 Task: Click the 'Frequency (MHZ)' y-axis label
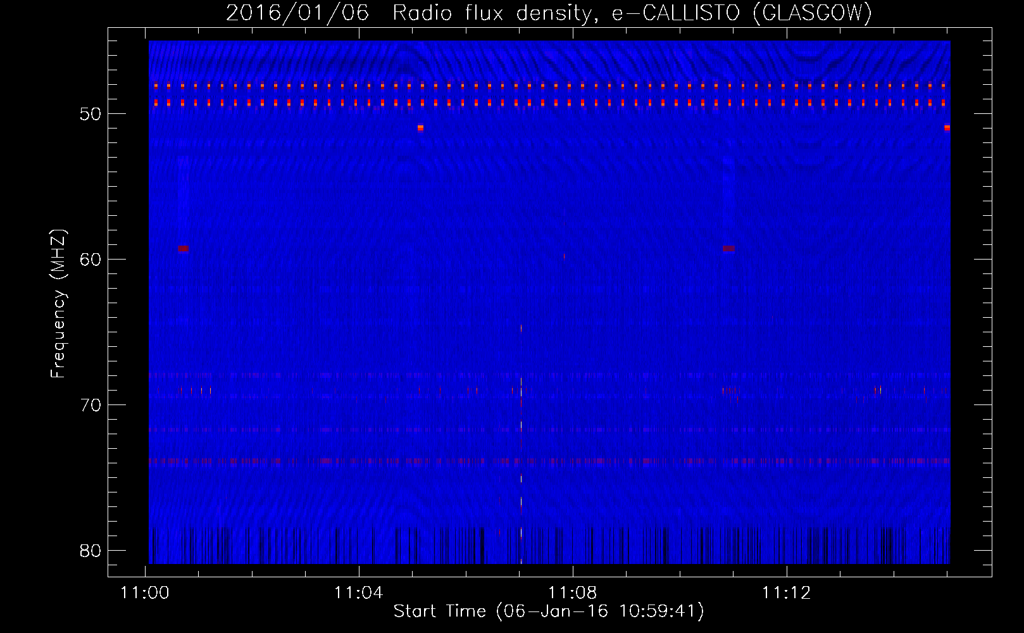point(58,304)
